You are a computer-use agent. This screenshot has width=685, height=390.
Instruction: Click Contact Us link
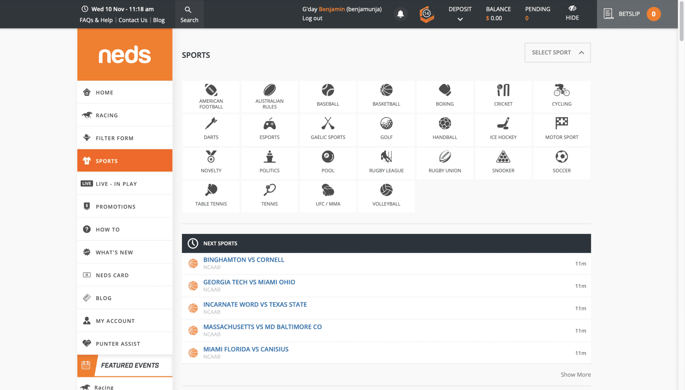click(x=133, y=20)
